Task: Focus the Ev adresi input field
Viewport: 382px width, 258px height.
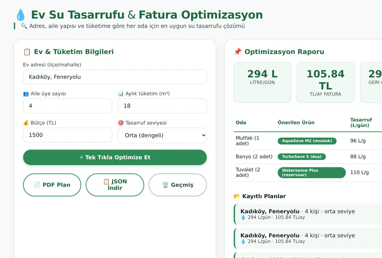Action: [115, 77]
